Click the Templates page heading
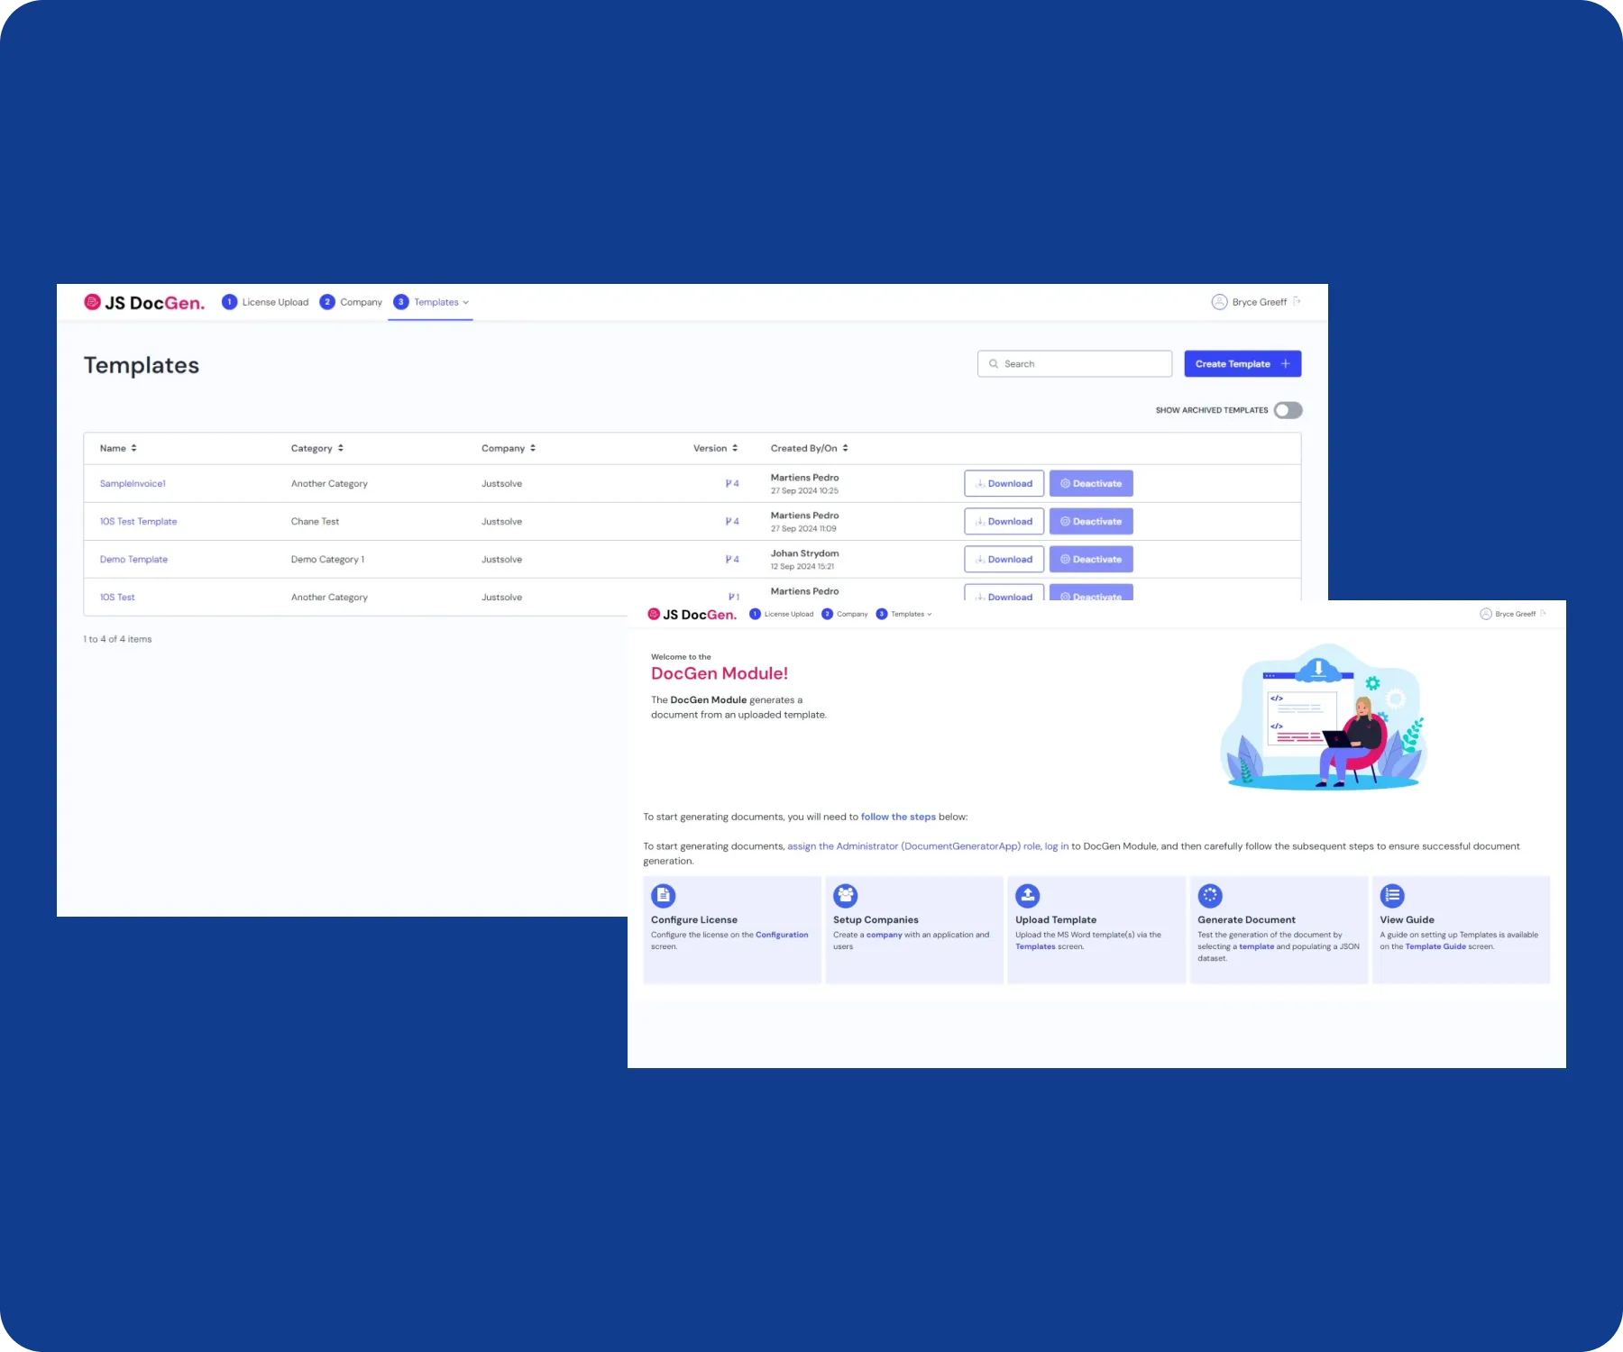This screenshot has height=1352, width=1623. [x=142, y=365]
